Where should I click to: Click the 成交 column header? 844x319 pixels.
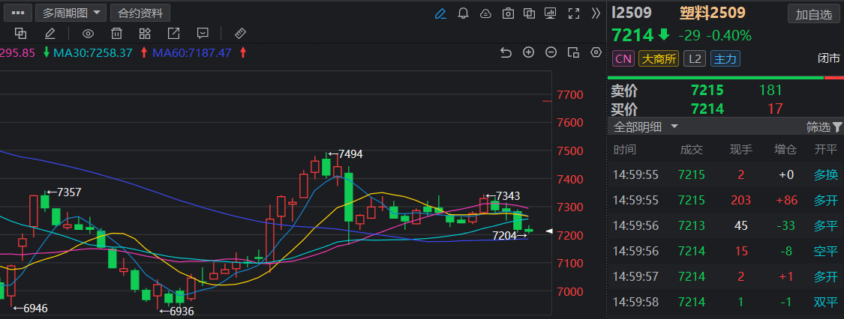pos(691,149)
